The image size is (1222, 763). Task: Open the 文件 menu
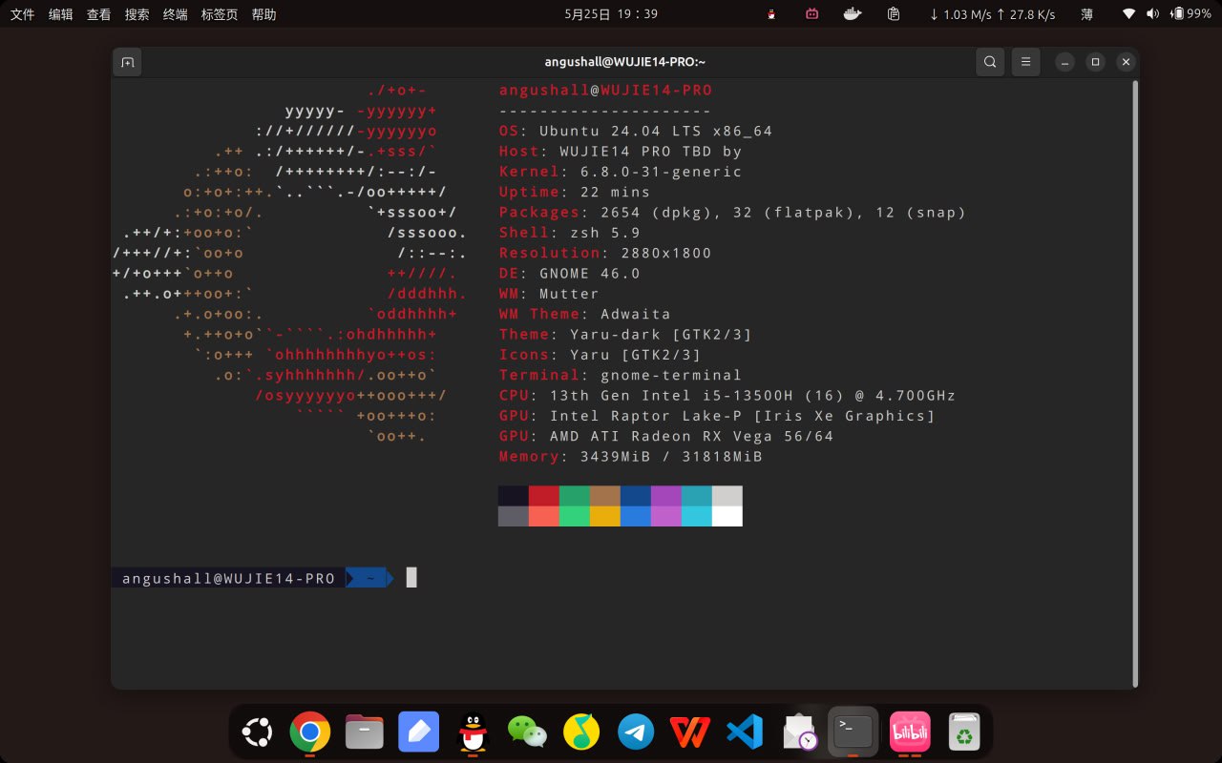pyautogui.click(x=22, y=14)
